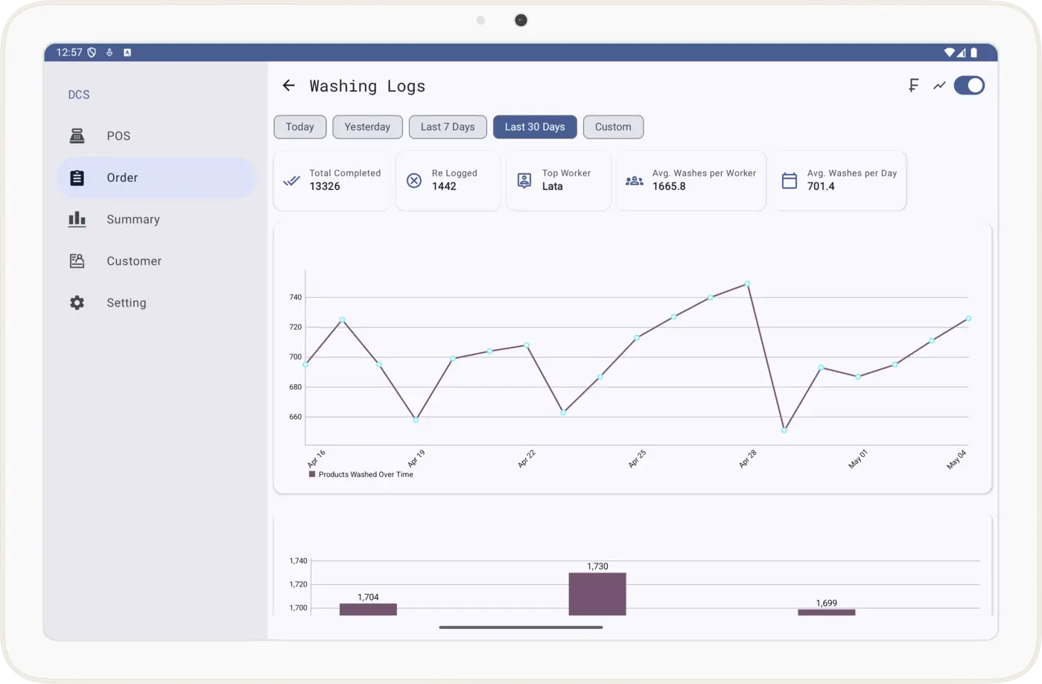Switch to the Today date filter
1042x684 pixels.
coord(299,127)
